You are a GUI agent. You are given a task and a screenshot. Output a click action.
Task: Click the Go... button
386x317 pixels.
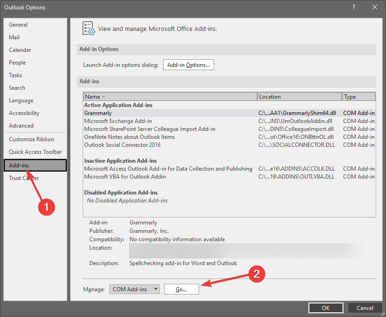(181, 289)
